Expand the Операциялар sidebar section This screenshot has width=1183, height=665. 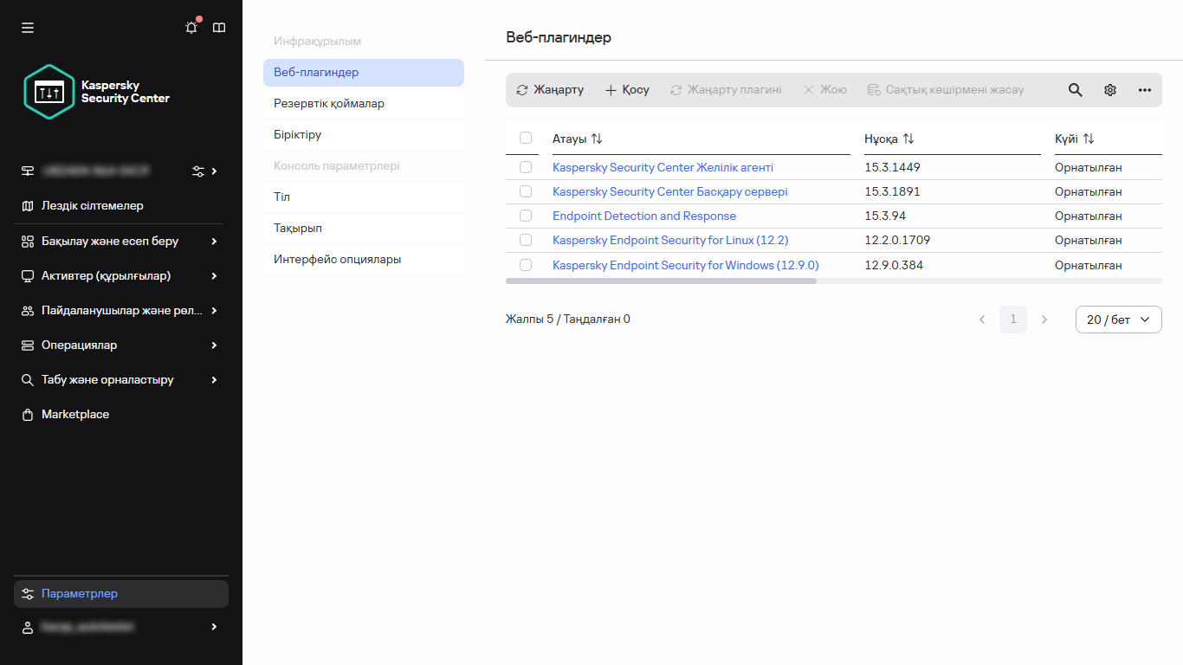coord(120,345)
